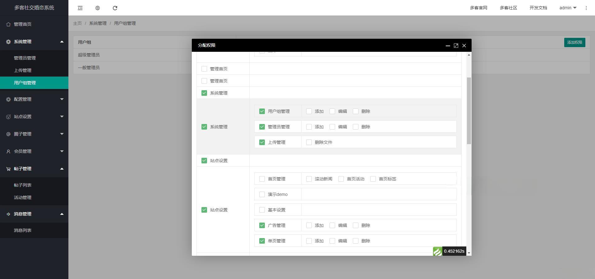Viewport: 595px width, 279px height.
Task: Close the 分配权限 dialog
Action: click(464, 46)
